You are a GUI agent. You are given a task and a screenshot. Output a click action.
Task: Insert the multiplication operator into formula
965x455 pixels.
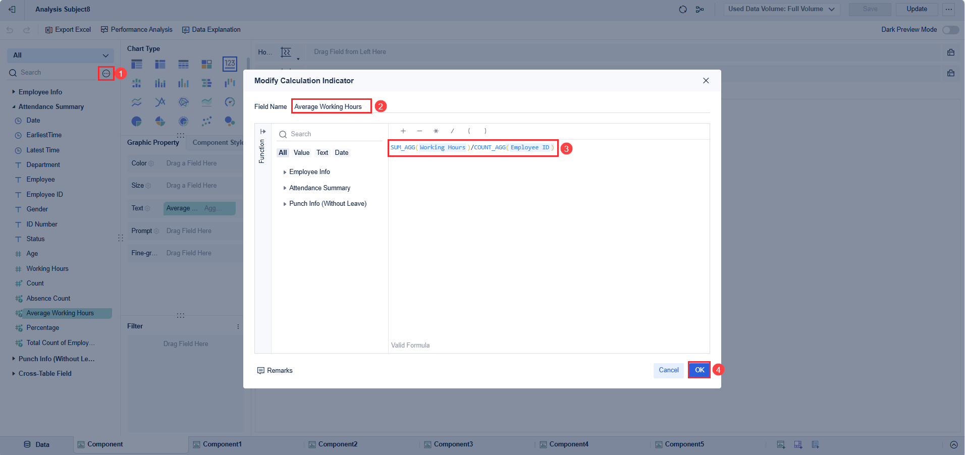point(436,131)
